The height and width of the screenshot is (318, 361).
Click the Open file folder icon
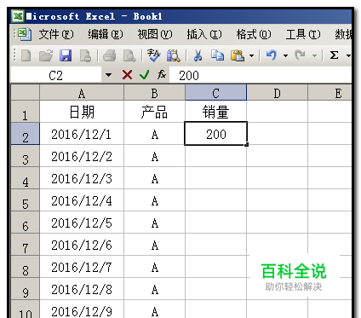click(x=46, y=55)
